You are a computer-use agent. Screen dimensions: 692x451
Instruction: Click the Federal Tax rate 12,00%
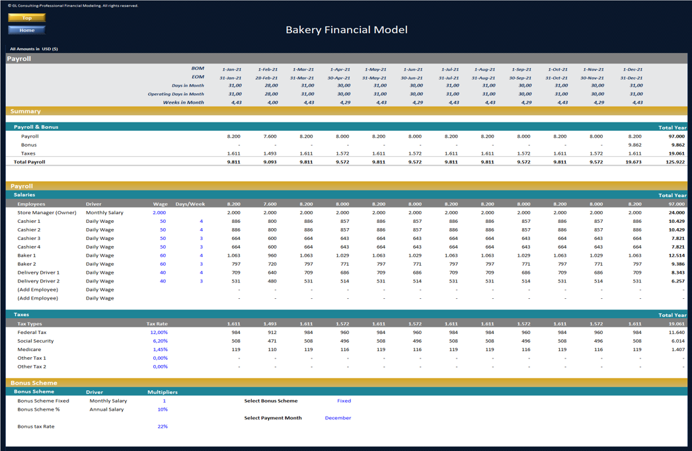tap(159, 332)
